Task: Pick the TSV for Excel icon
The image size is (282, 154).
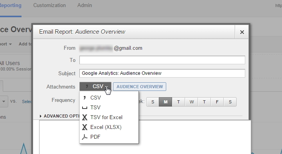Action: coord(84,118)
